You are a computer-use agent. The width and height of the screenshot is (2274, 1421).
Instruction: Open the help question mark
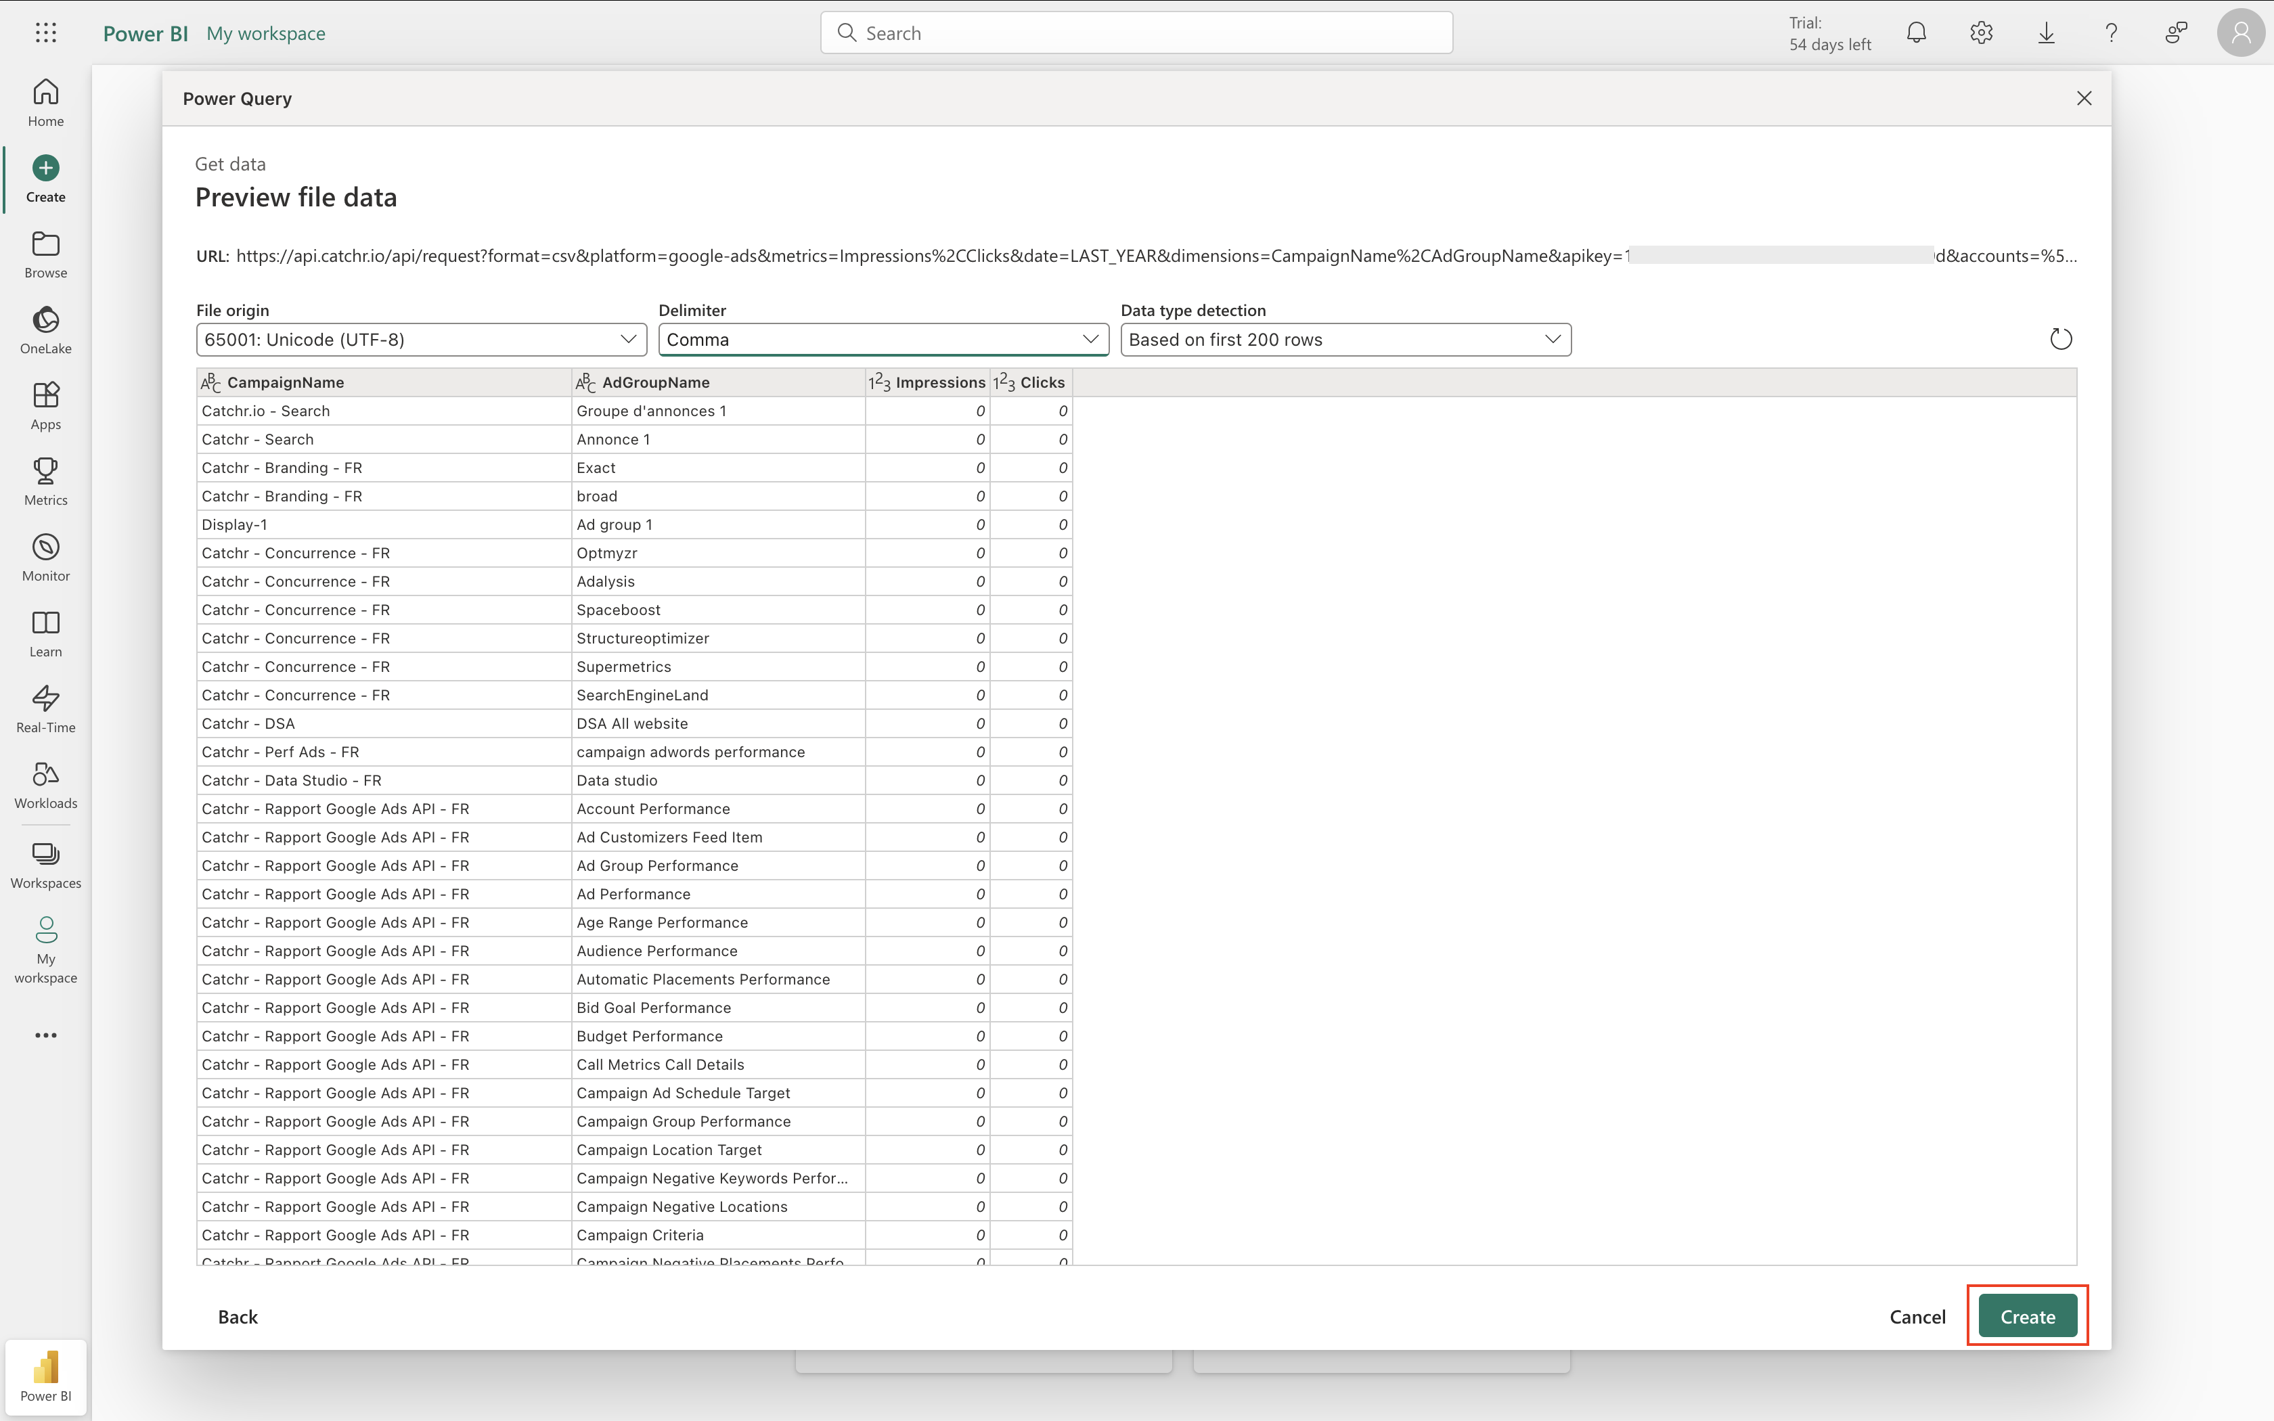pos(2110,33)
